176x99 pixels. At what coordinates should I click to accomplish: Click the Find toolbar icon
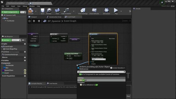[57, 11]
